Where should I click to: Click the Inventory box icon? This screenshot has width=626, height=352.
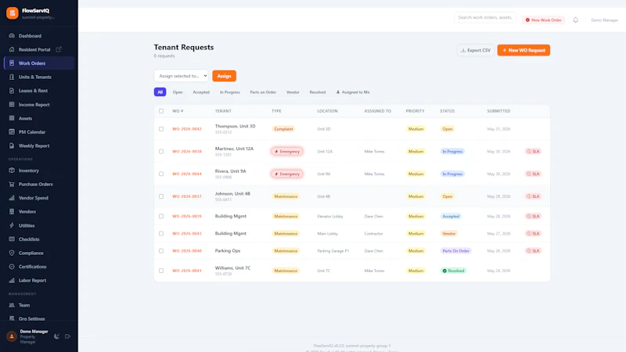(12, 171)
